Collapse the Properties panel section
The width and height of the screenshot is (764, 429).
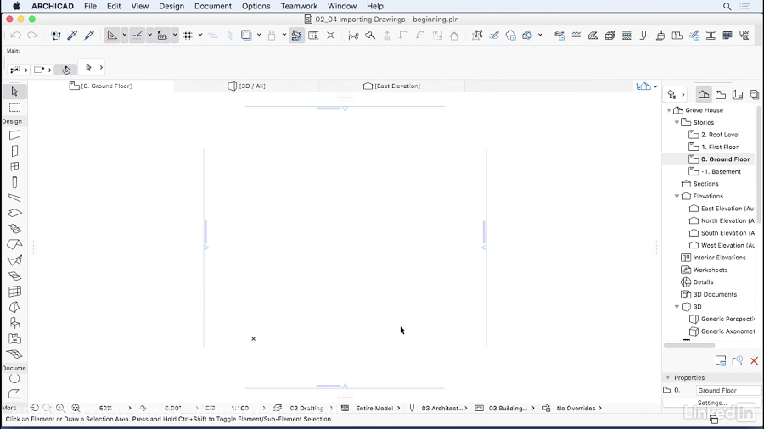coord(668,377)
